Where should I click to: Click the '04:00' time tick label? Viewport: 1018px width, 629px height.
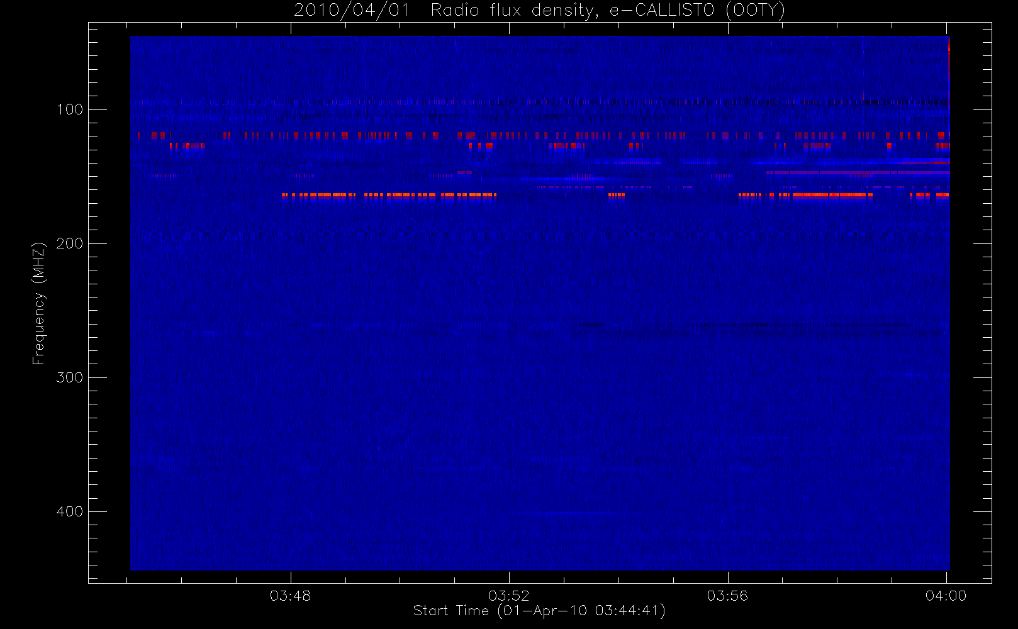[x=946, y=596]
